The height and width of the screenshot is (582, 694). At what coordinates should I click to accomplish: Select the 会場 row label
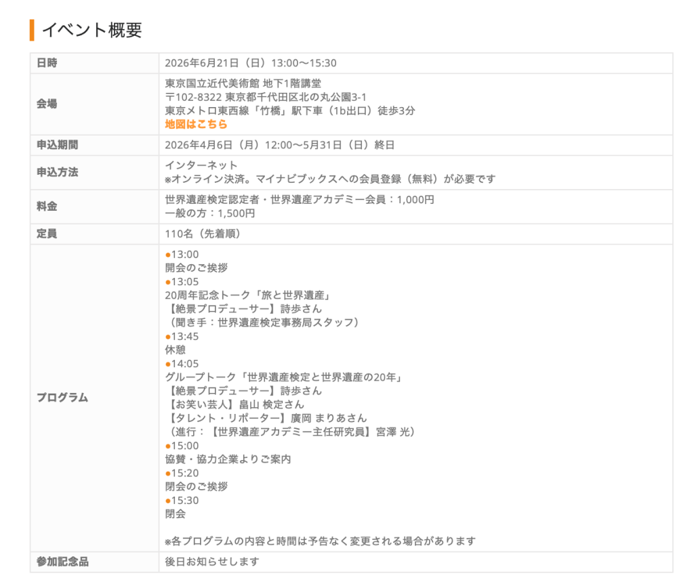click(x=47, y=104)
